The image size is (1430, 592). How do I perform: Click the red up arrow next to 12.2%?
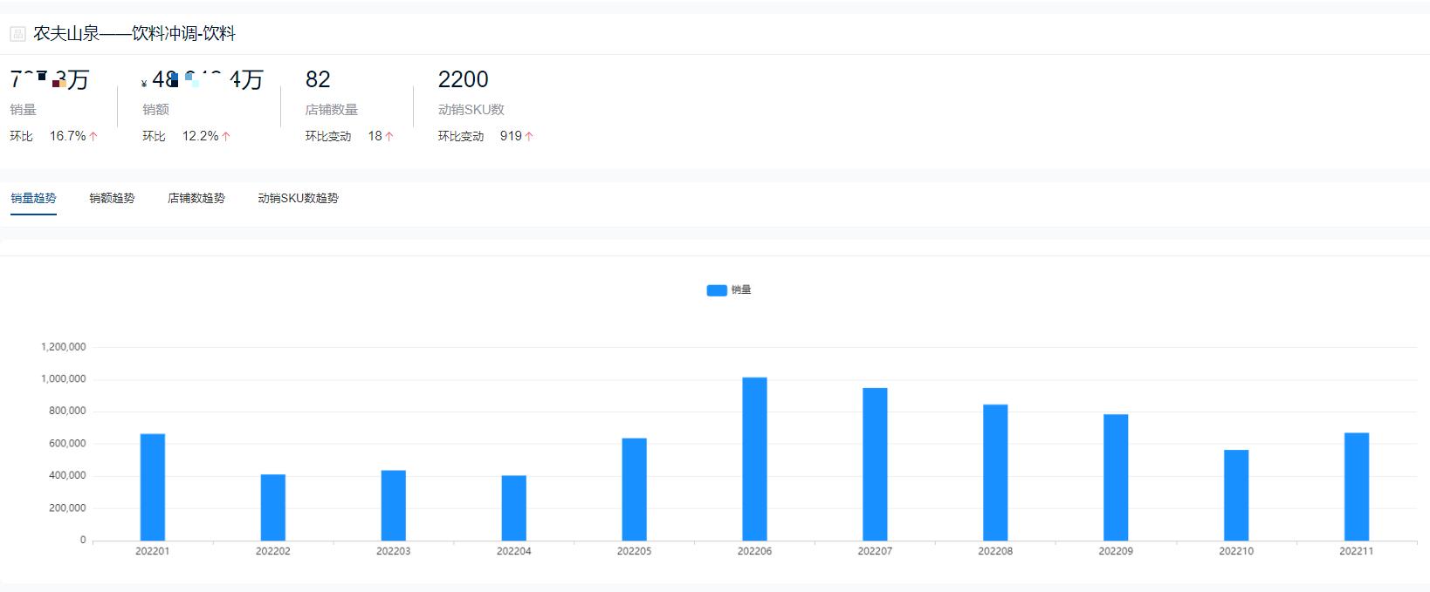click(x=226, y=137)
